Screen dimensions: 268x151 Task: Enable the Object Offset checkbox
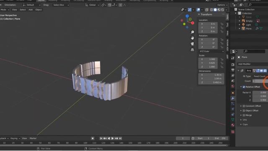(244, 111)
